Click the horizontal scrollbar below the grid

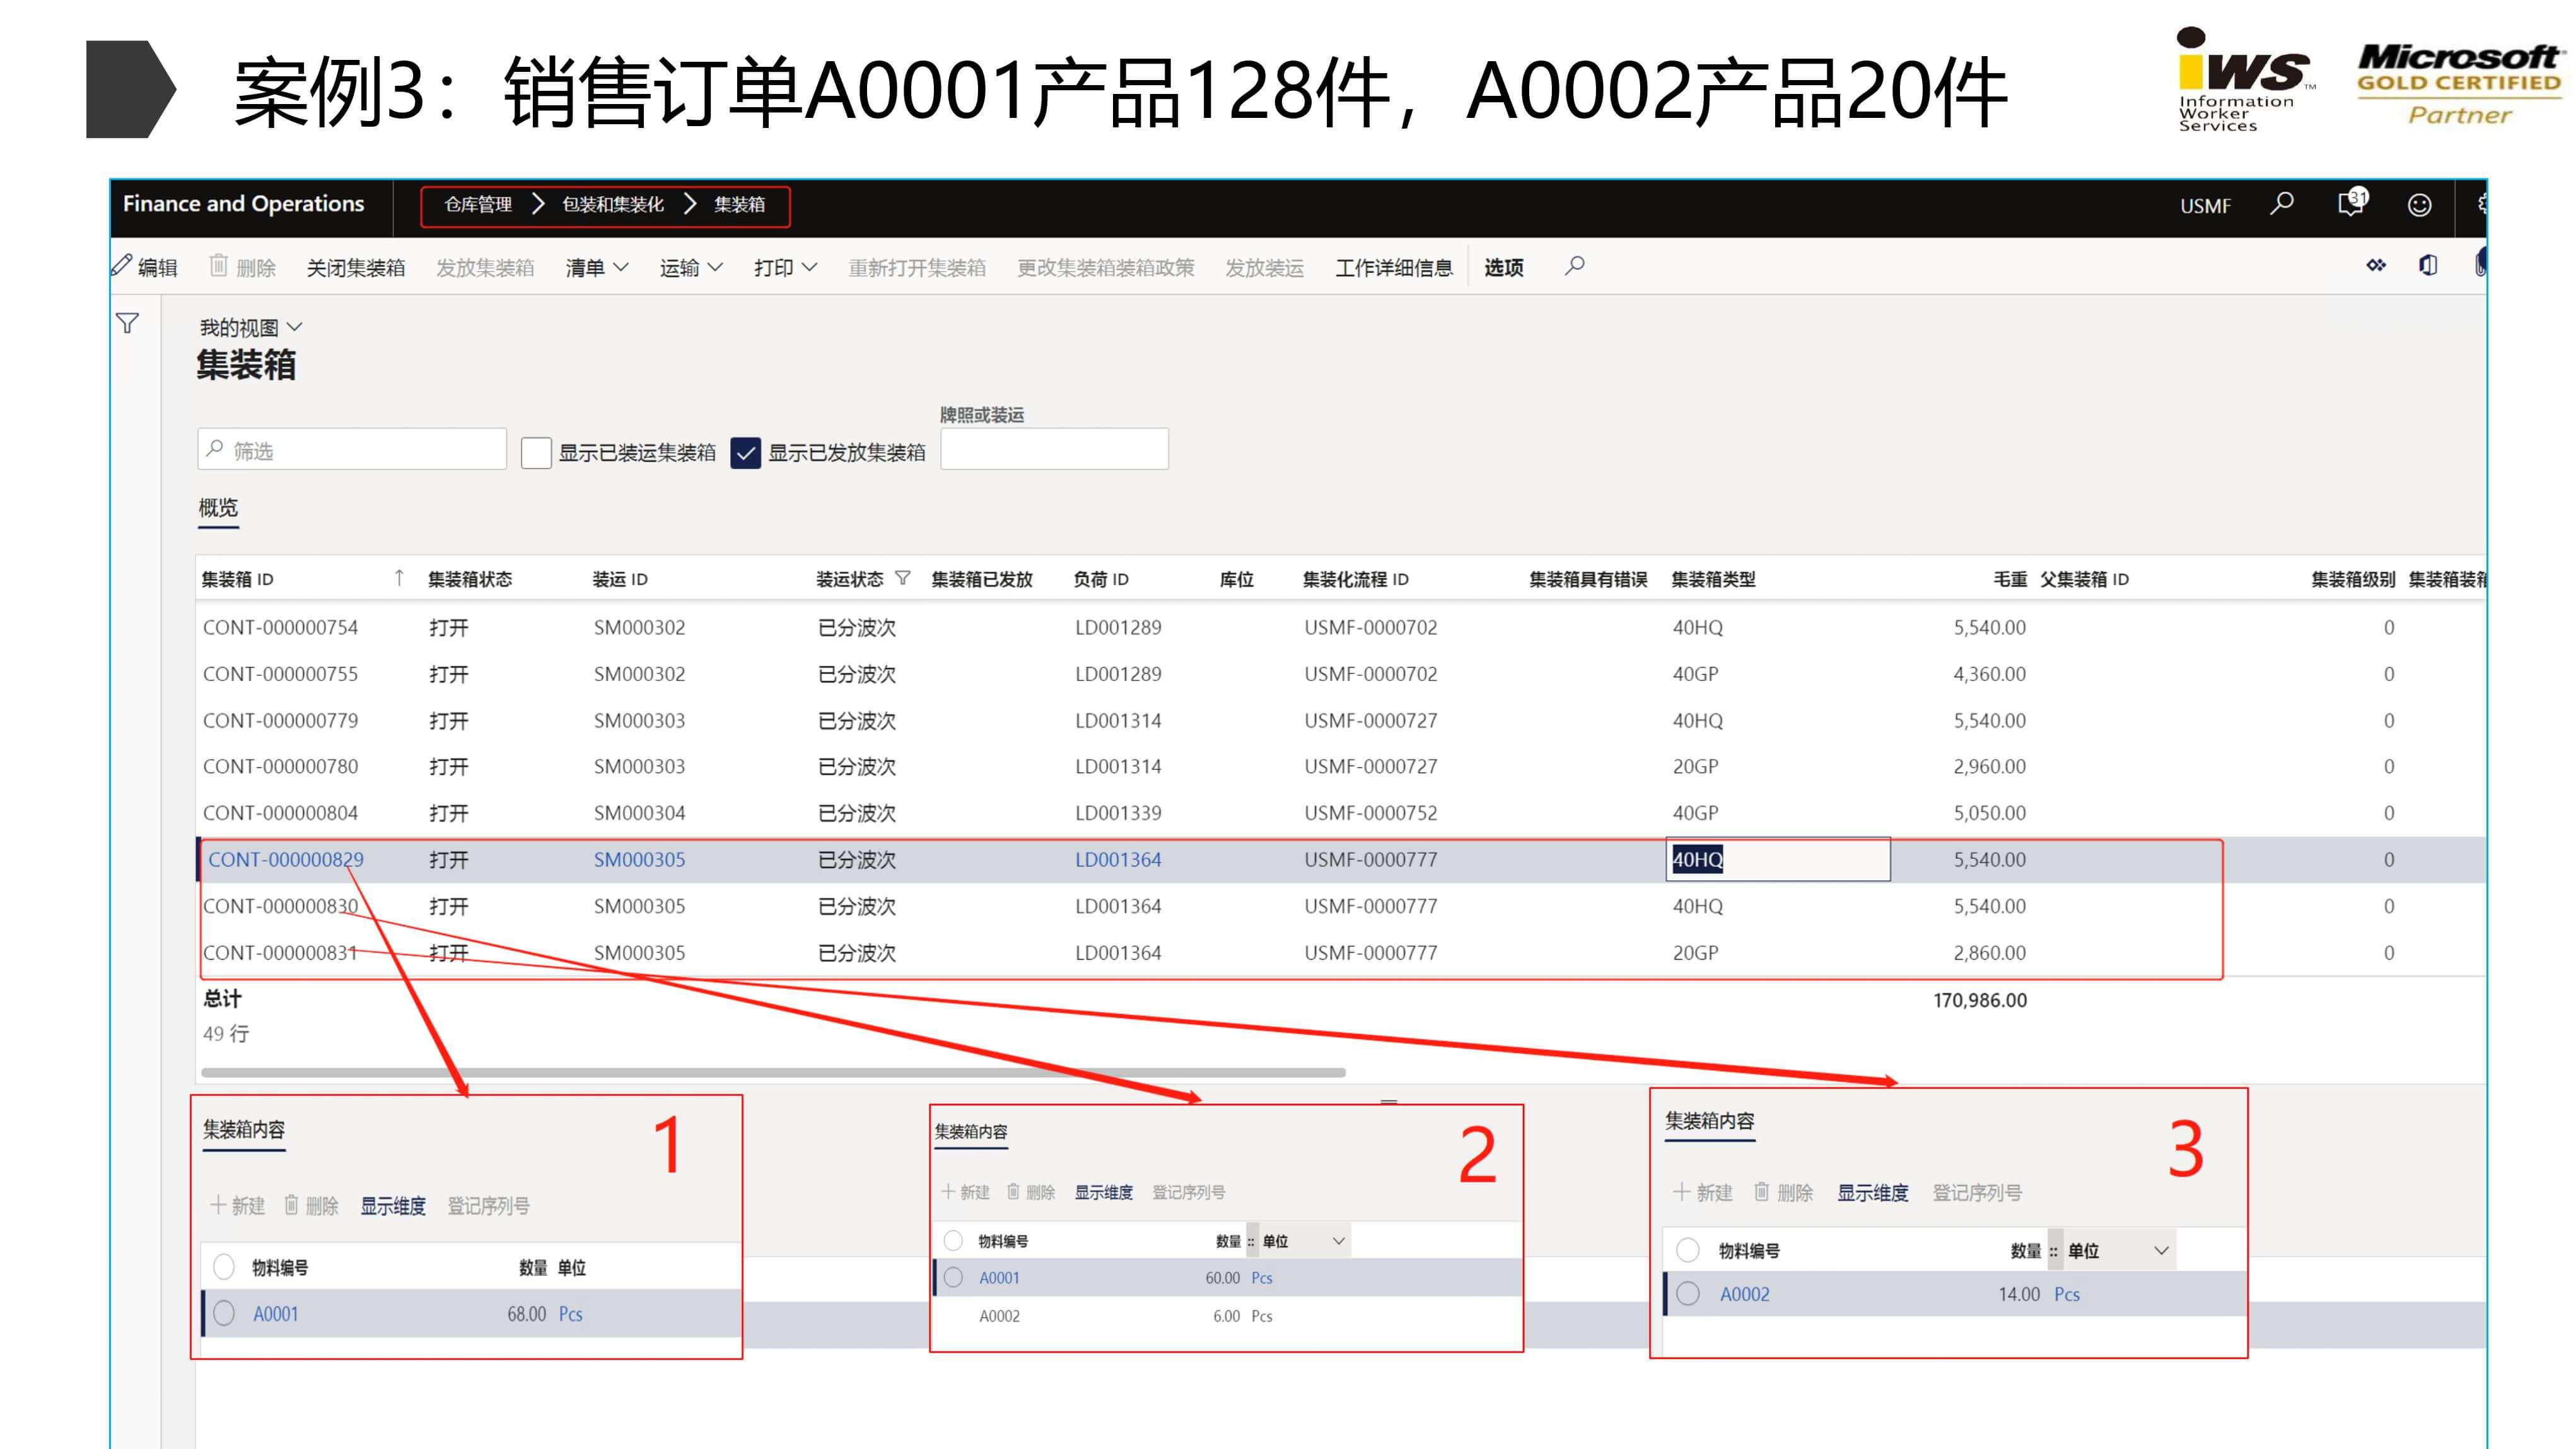pyautogui.click(x=773, y=1073)
